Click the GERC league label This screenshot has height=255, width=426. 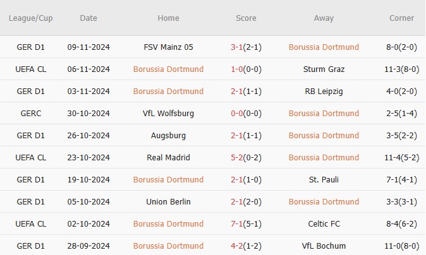pyautogui.click(x=30, y=113)
